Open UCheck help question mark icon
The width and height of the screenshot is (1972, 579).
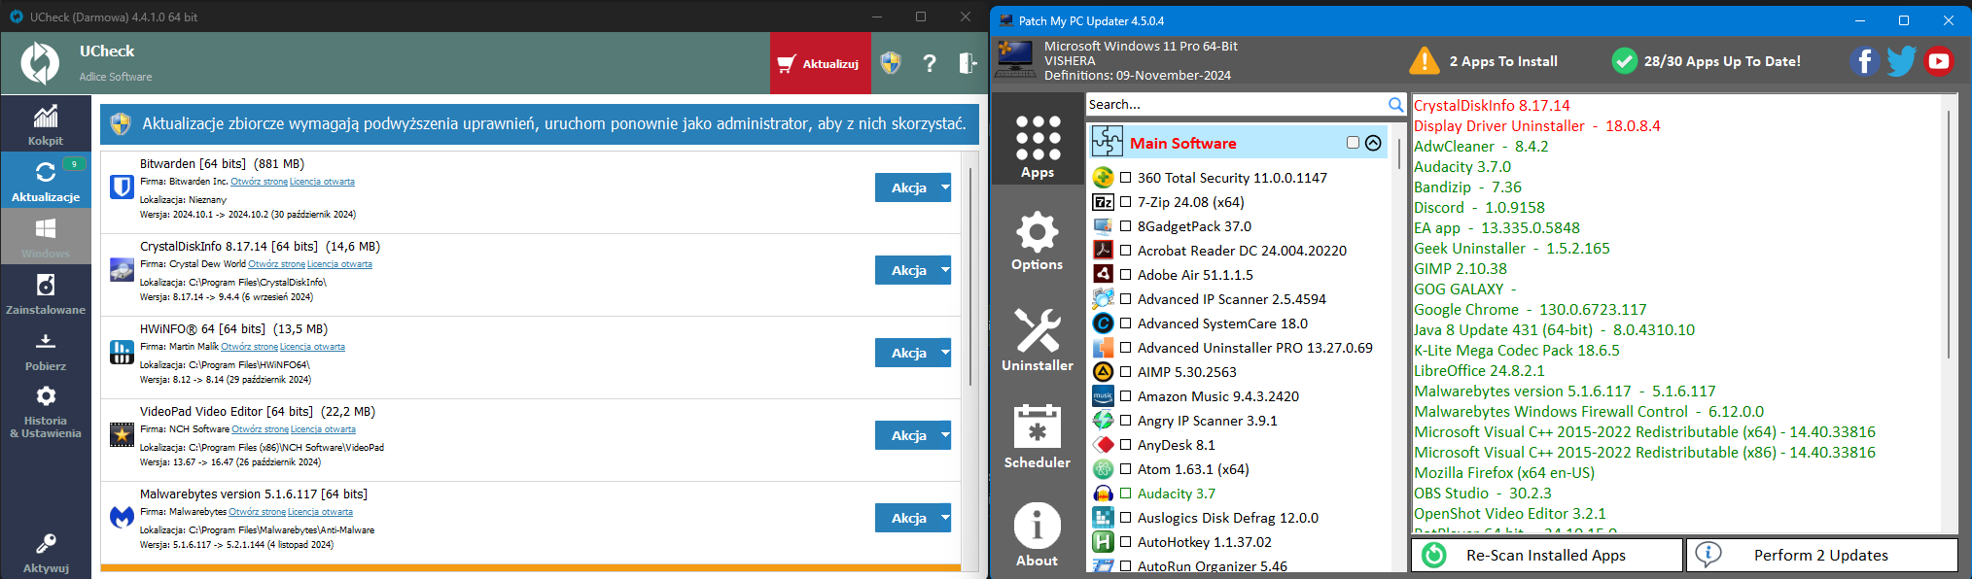[930, 63]
